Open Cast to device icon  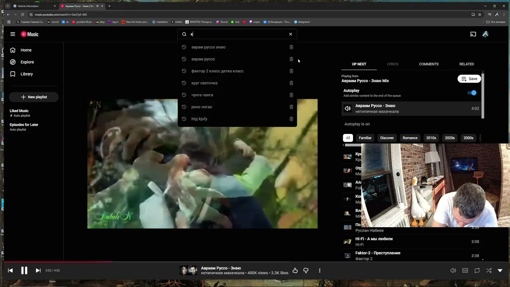coord(473,34)
